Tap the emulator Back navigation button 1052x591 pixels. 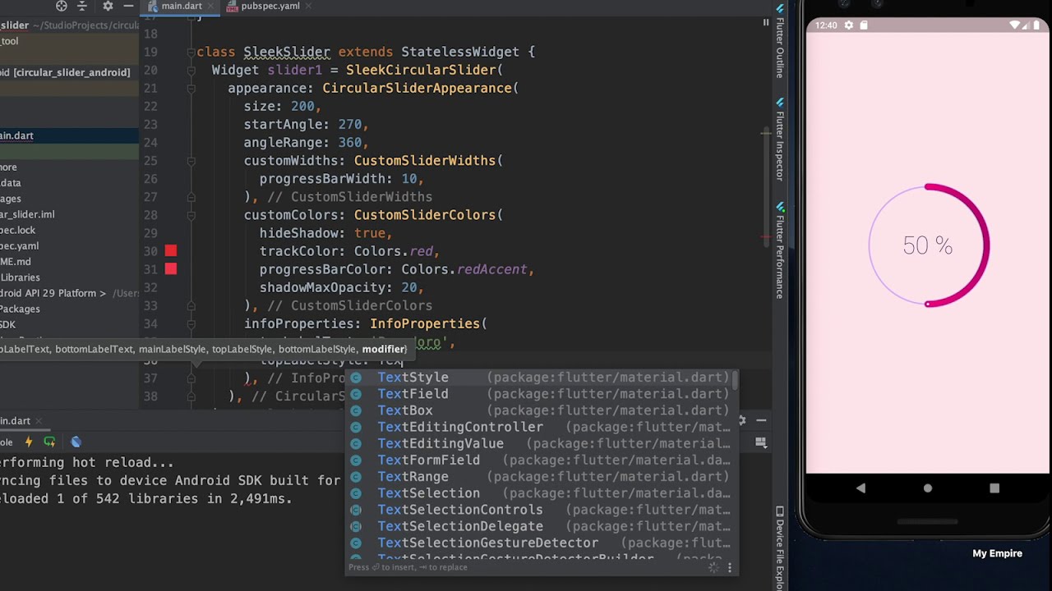[861, 488]
